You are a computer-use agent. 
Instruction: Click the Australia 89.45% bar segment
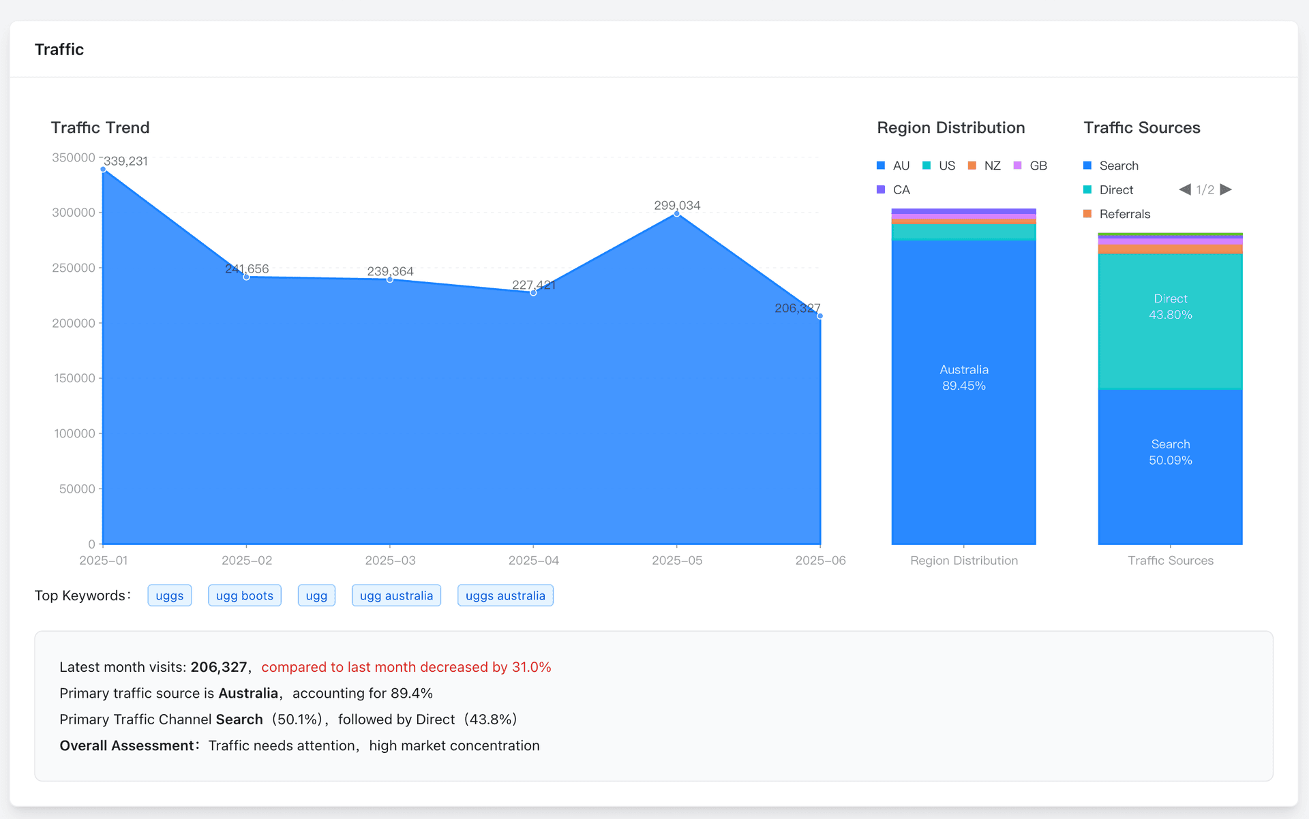(964, 392)
